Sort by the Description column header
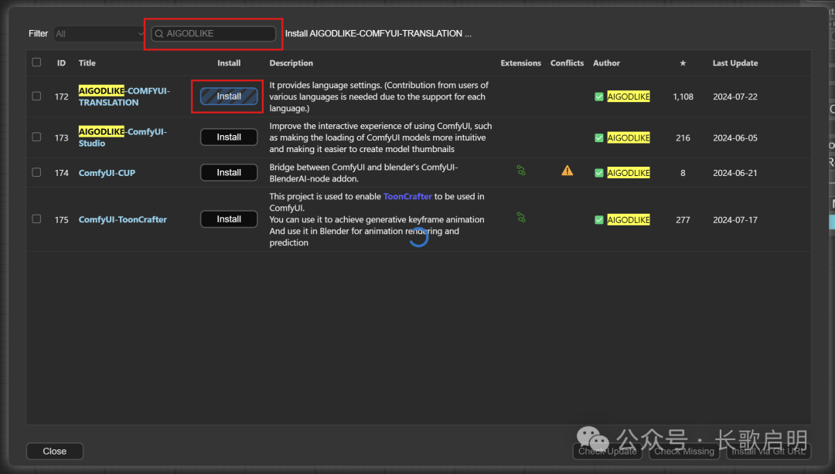 coord(291,63)
